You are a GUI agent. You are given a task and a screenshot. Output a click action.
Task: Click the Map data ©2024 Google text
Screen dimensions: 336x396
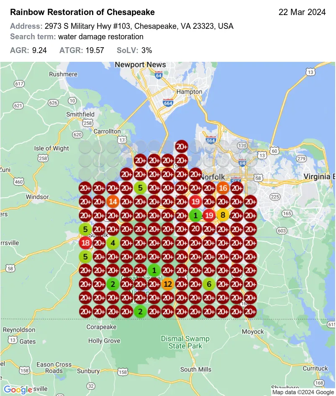[x=303, y=392]
